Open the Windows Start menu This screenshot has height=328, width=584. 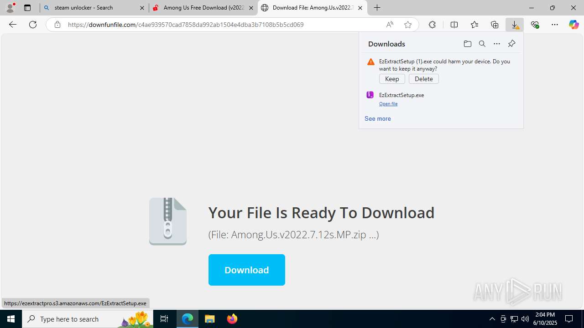pos(11,319)
